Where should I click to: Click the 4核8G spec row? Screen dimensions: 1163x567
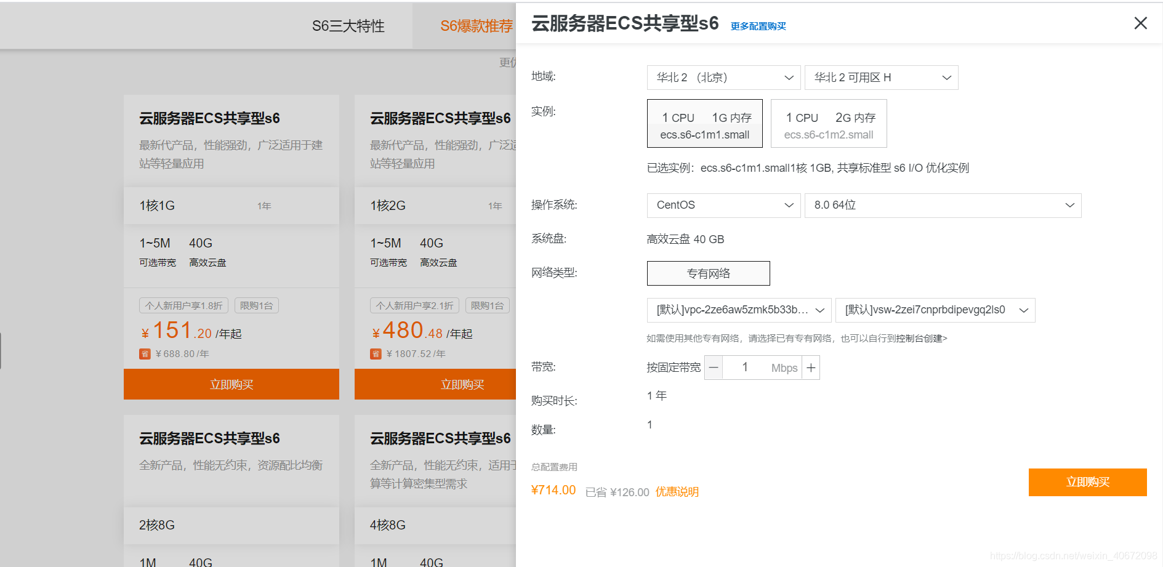[435, 525]
